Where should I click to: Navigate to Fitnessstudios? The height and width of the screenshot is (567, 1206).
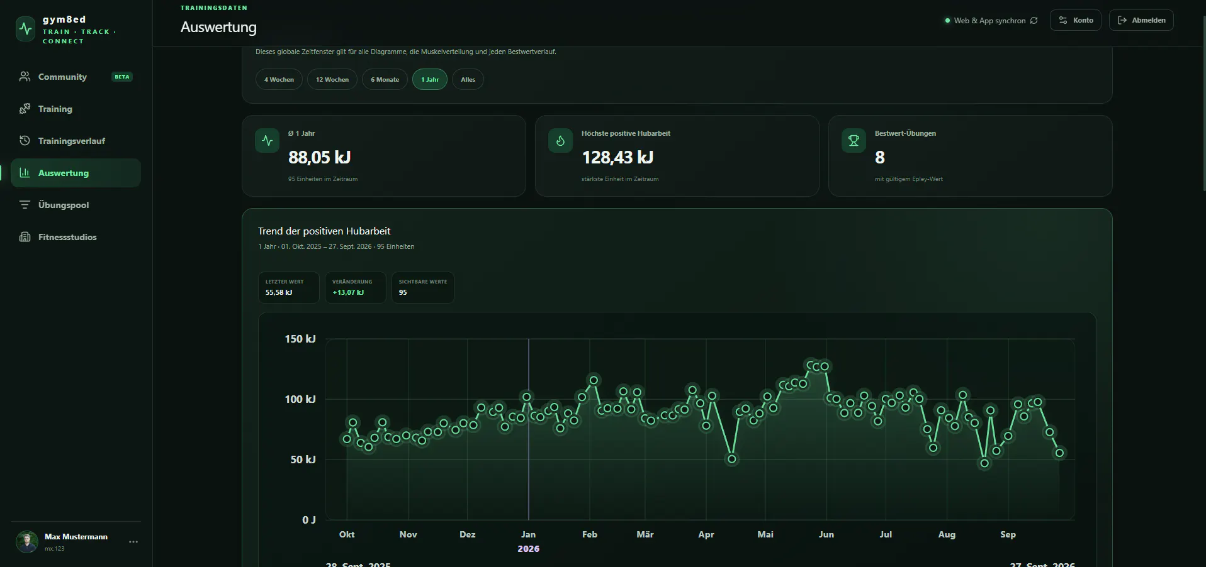[76, 237]
